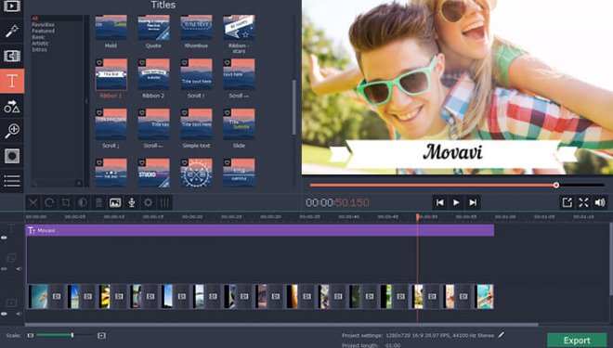Skip to next frame
Viewport: 613px width, 348px height.
473,202
